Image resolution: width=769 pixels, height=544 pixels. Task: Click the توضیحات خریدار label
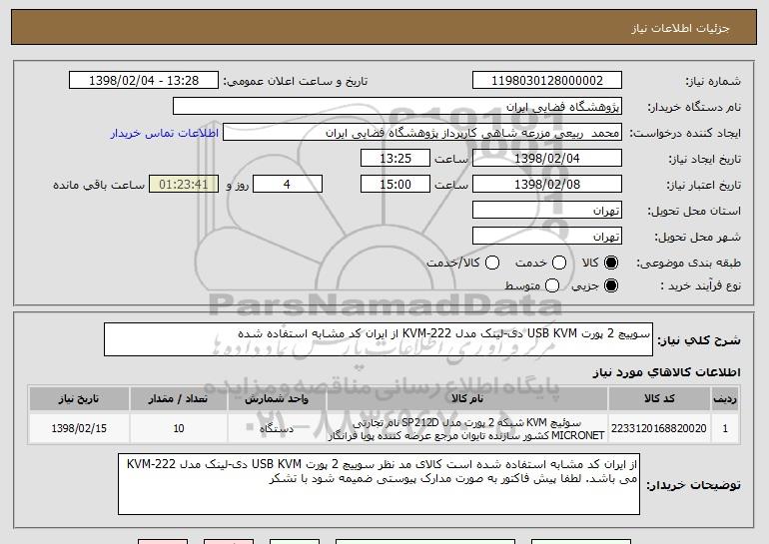693,485
